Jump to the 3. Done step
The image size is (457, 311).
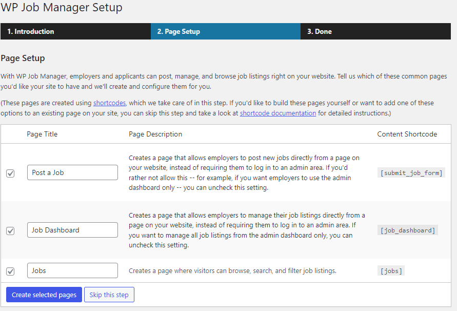(375, 31)
